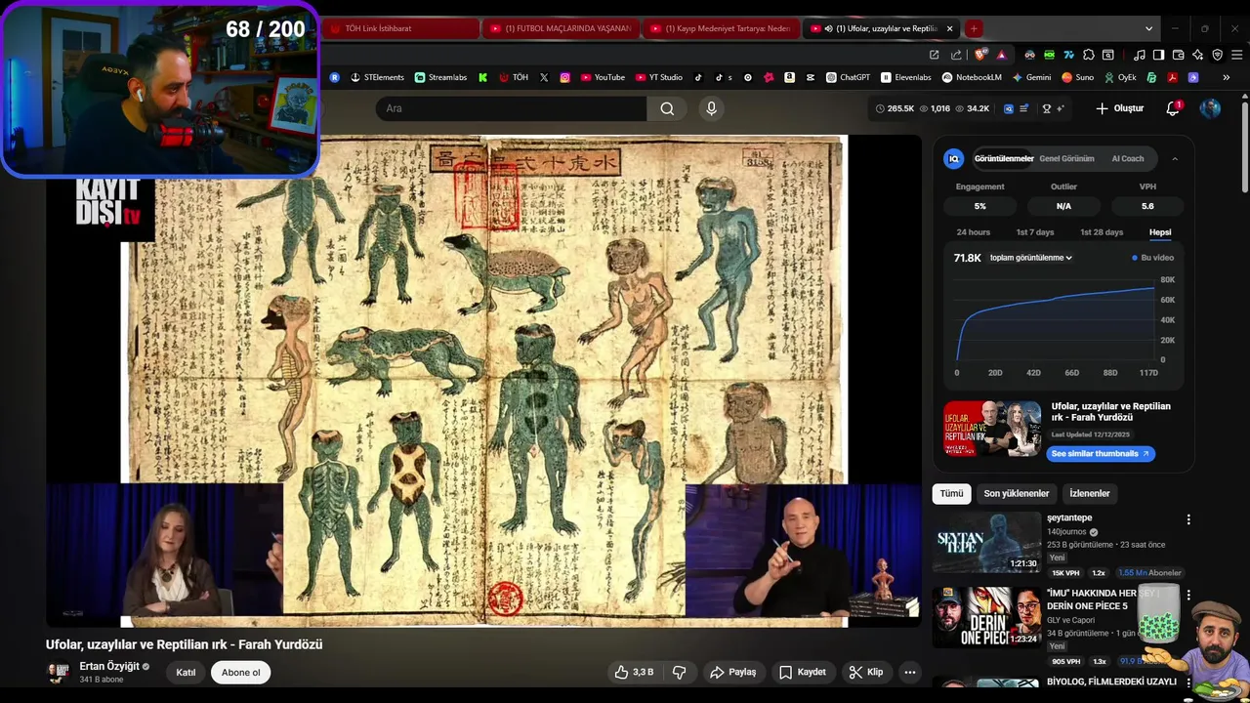Image resolution: width=1250 pixels, height=703 pixels.
Task: Click the YouTube search field Ara
Action: (511, 108)
